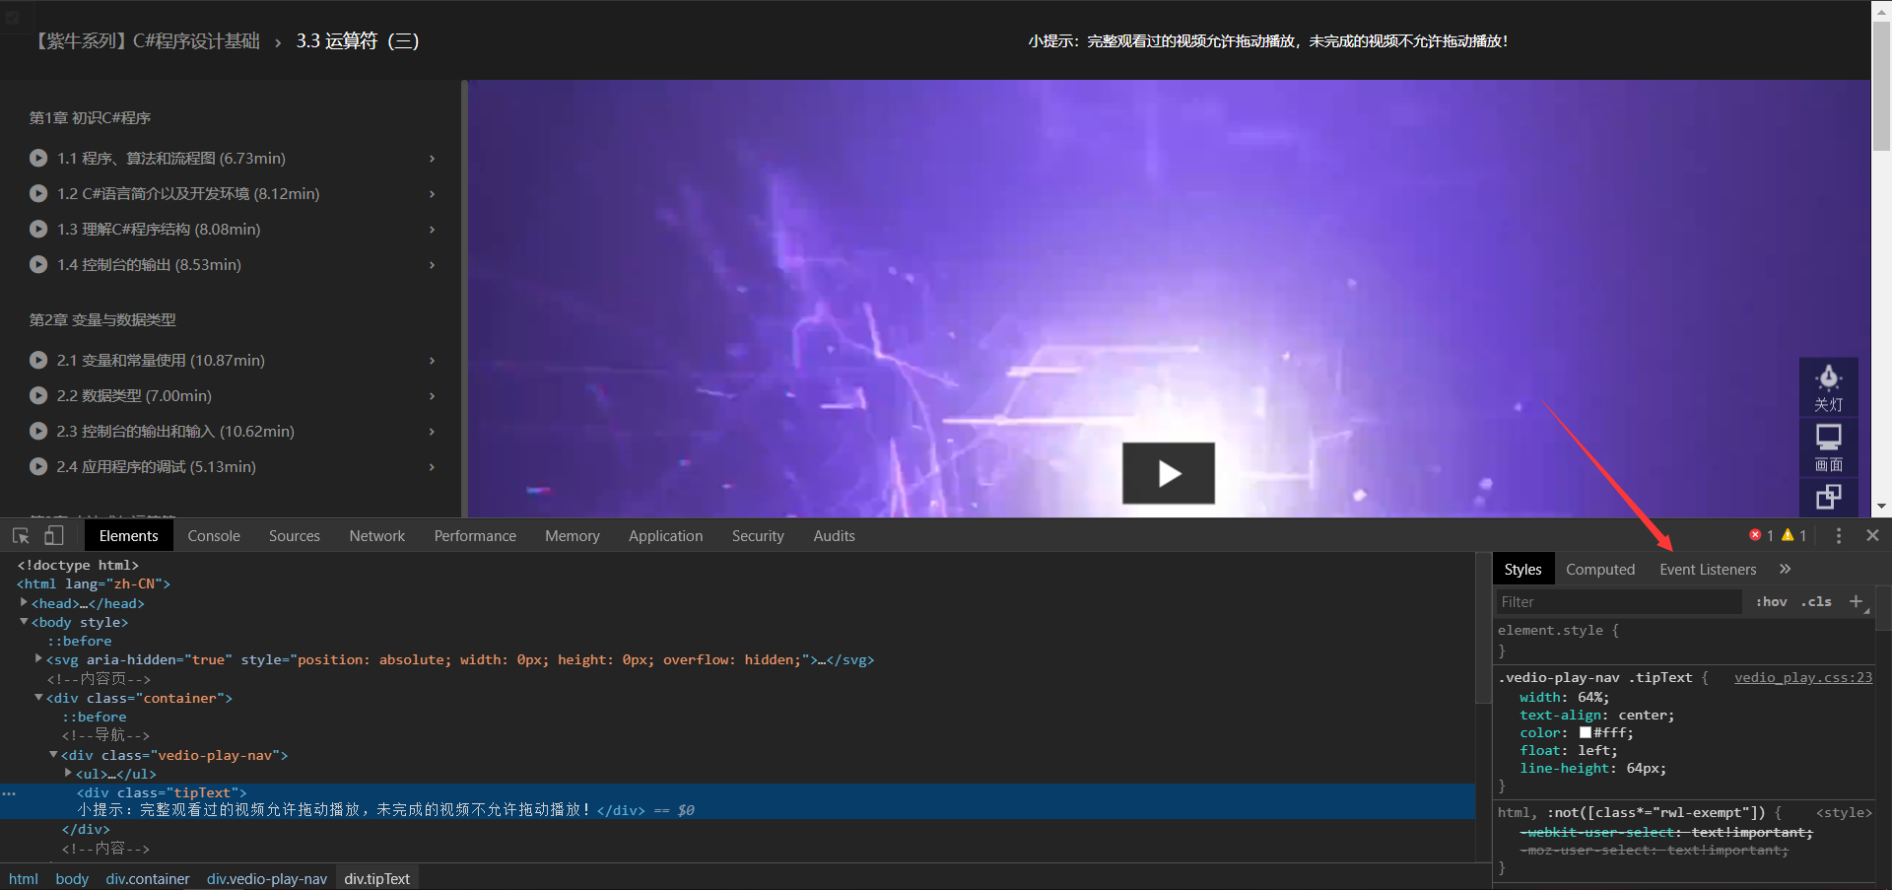Image resolution: width=1892 pixels, height=890 pixels.
Task: Expand the chevron on lesson 2.1 row
Action: tap(432, 360)
